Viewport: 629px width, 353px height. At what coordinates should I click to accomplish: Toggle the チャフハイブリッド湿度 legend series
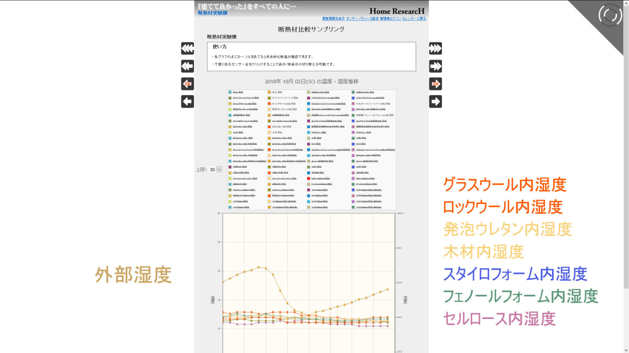(x=285, y=98)
